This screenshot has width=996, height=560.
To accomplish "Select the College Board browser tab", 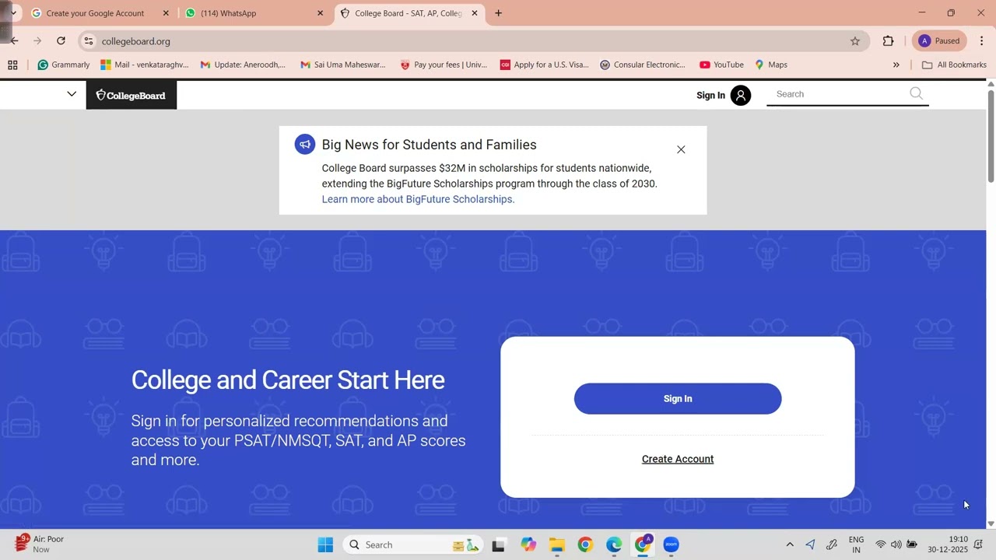I will [x=408, y=13].
